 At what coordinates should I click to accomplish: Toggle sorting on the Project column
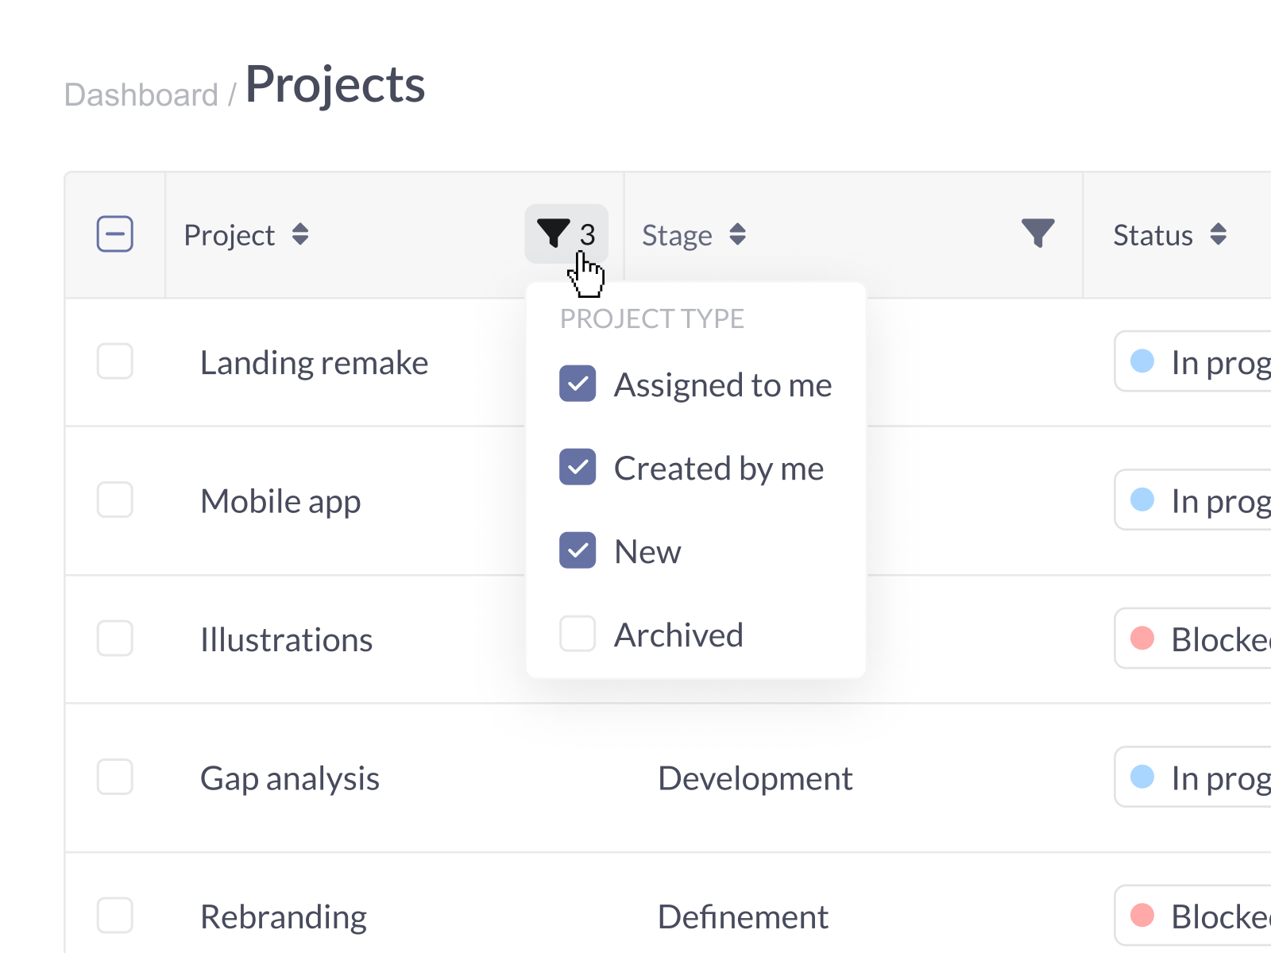pyautogui.click(x=300, y=234)
